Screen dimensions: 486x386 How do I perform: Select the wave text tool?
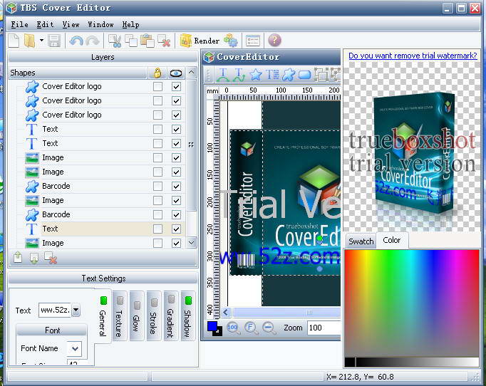point(239,75)
